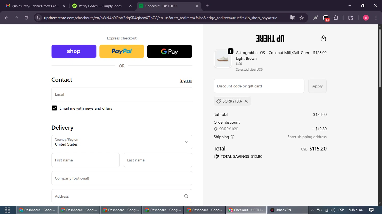Open a new browser tab
Screen dimensions: 382x214
tap(207, 6)
